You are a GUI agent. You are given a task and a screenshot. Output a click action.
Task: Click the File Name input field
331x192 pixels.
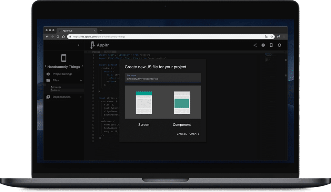[x=163, y=78]
